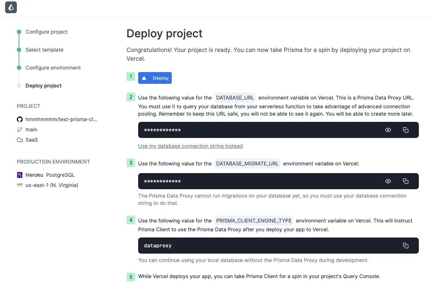This screenshot has width=432, height=288.
Task: Click the GitHub repository icon
Action: [x=20, y=119]
